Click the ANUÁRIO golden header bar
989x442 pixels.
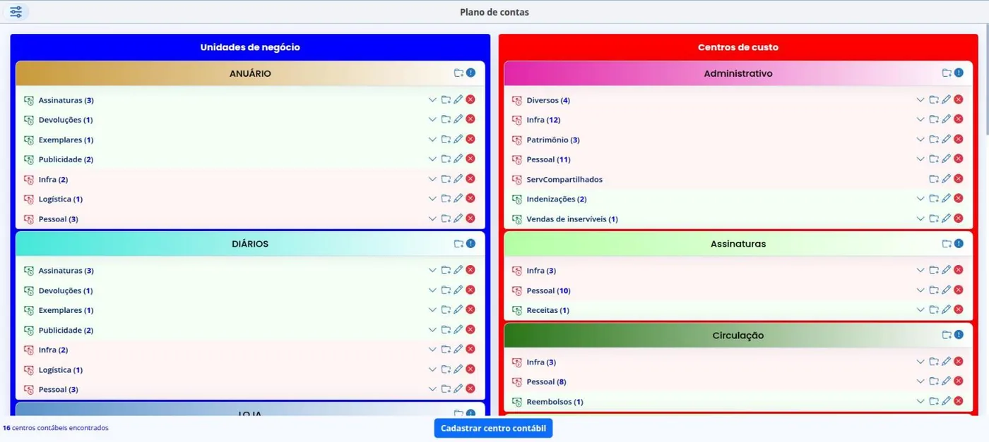(x=250, y=73)
